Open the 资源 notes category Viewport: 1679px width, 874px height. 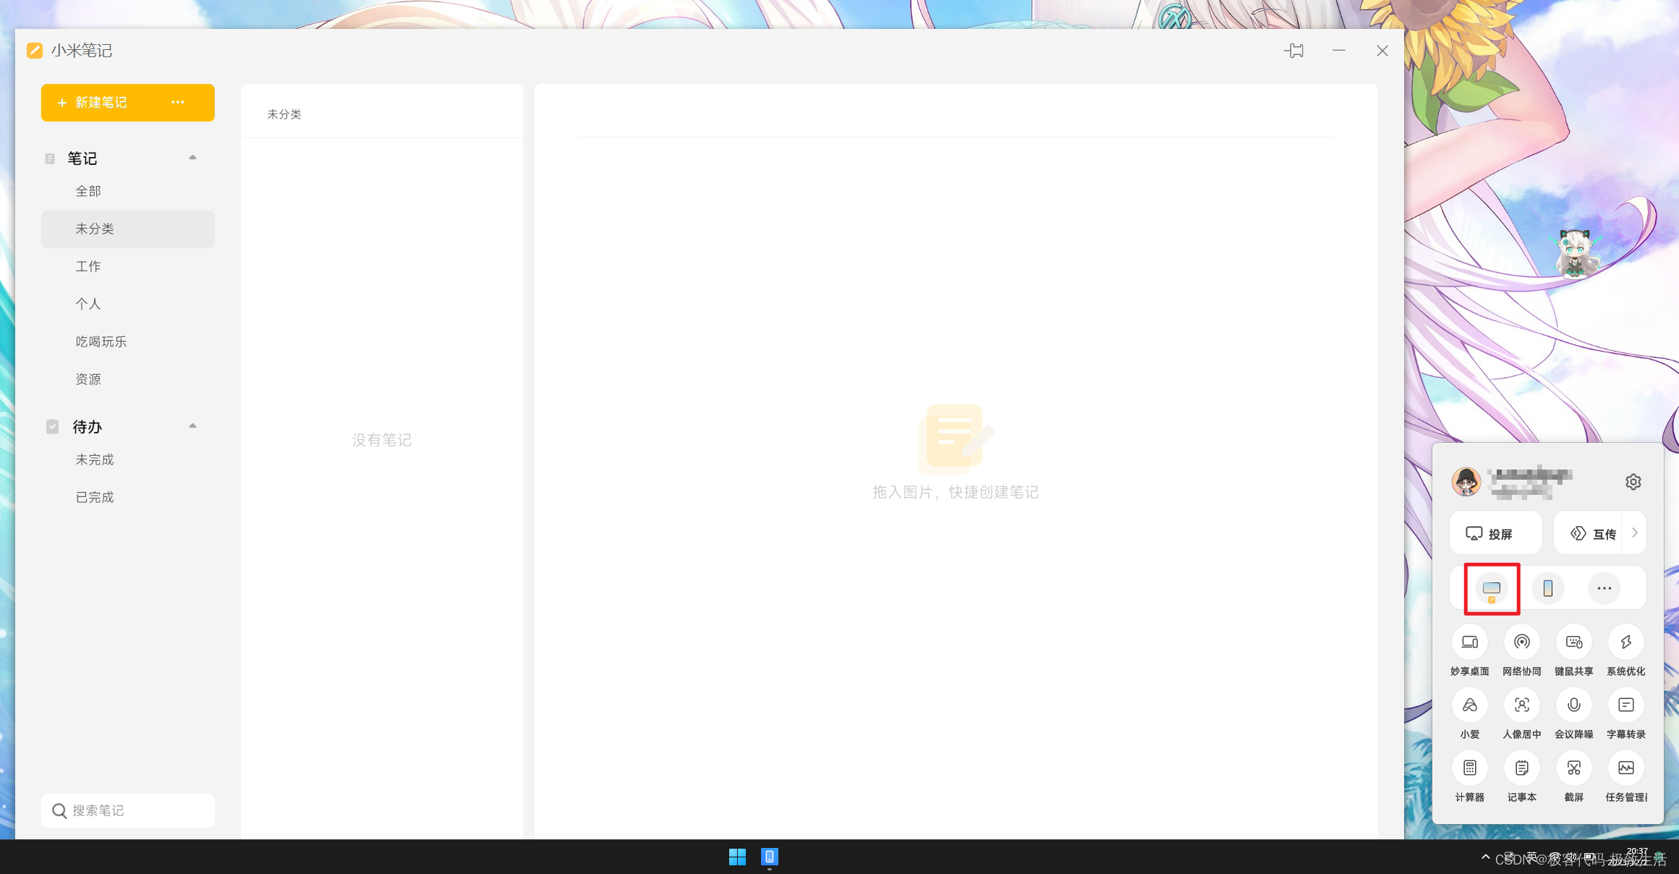[x=127, y=379]
